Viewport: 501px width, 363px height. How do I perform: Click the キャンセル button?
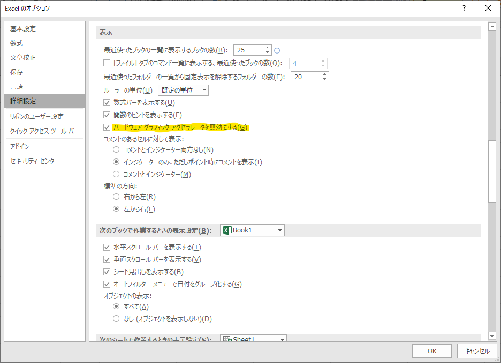pyautogui.click(x=476, y=351)
